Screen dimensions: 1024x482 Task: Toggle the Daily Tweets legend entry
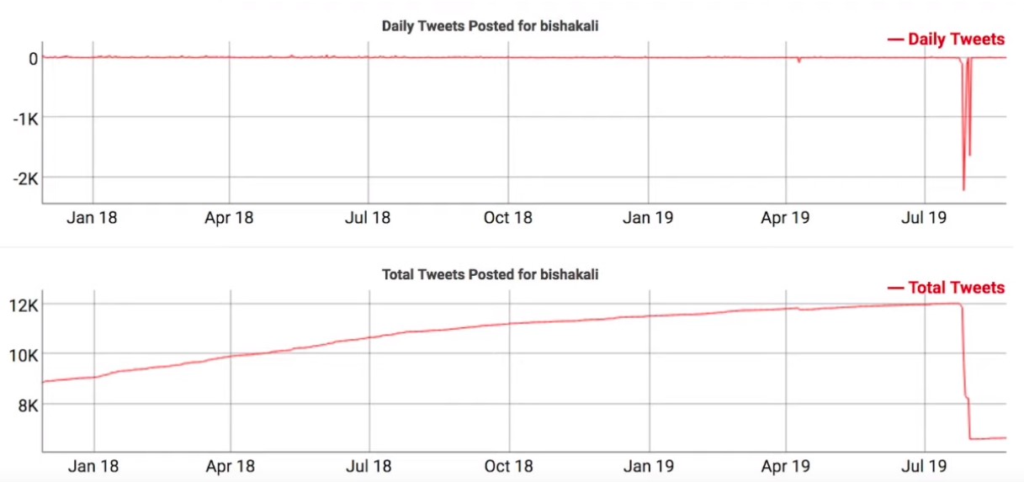946,39
